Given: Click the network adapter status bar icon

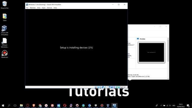Looking at the screenshot, I should click(103, 87).
